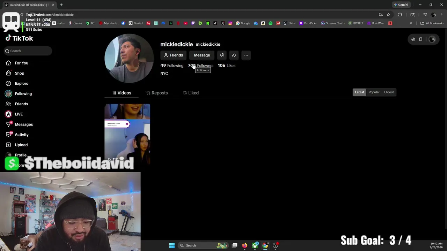Click the Windows taskbar Search box
This screenshot has width=447, height=251.
[x=203, y=245]
